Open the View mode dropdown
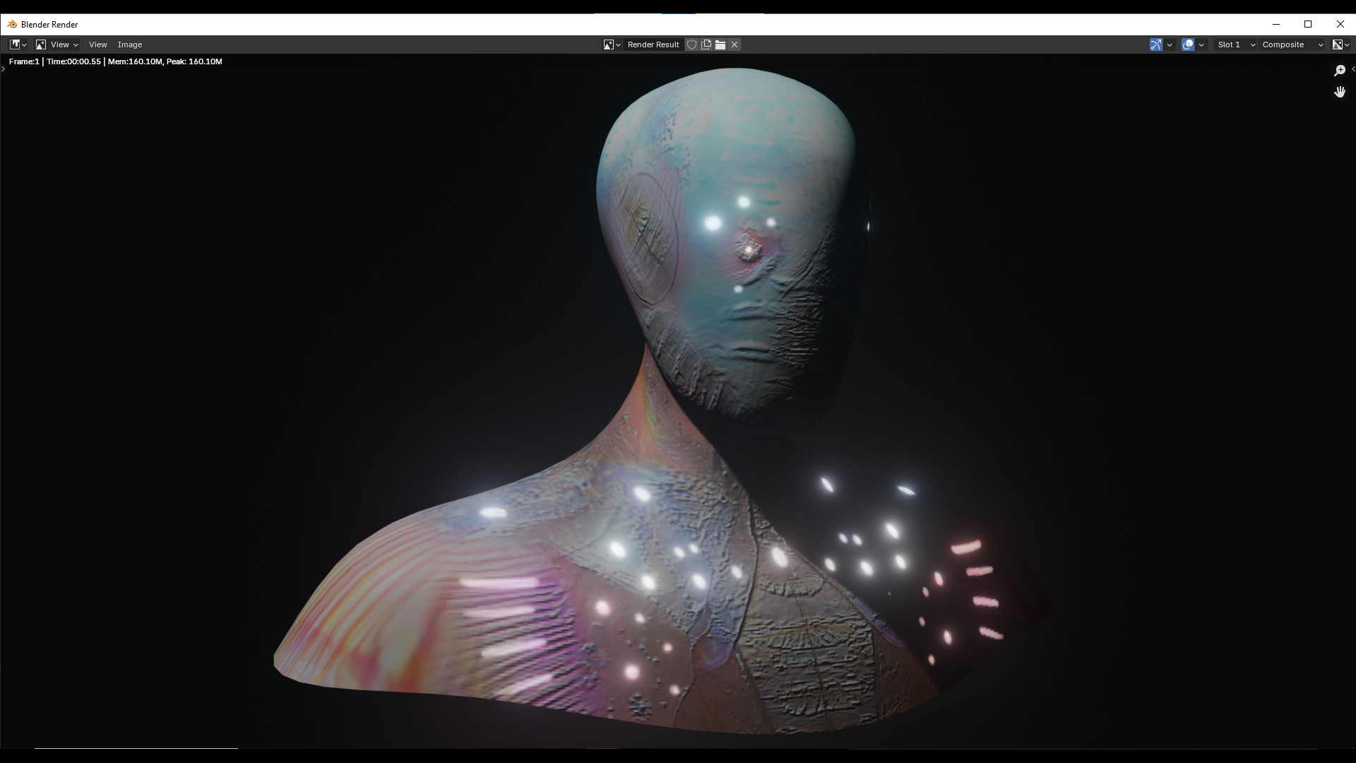This screenshot has width=1356, height=763. pyautogui.click(x=56, y=45)
